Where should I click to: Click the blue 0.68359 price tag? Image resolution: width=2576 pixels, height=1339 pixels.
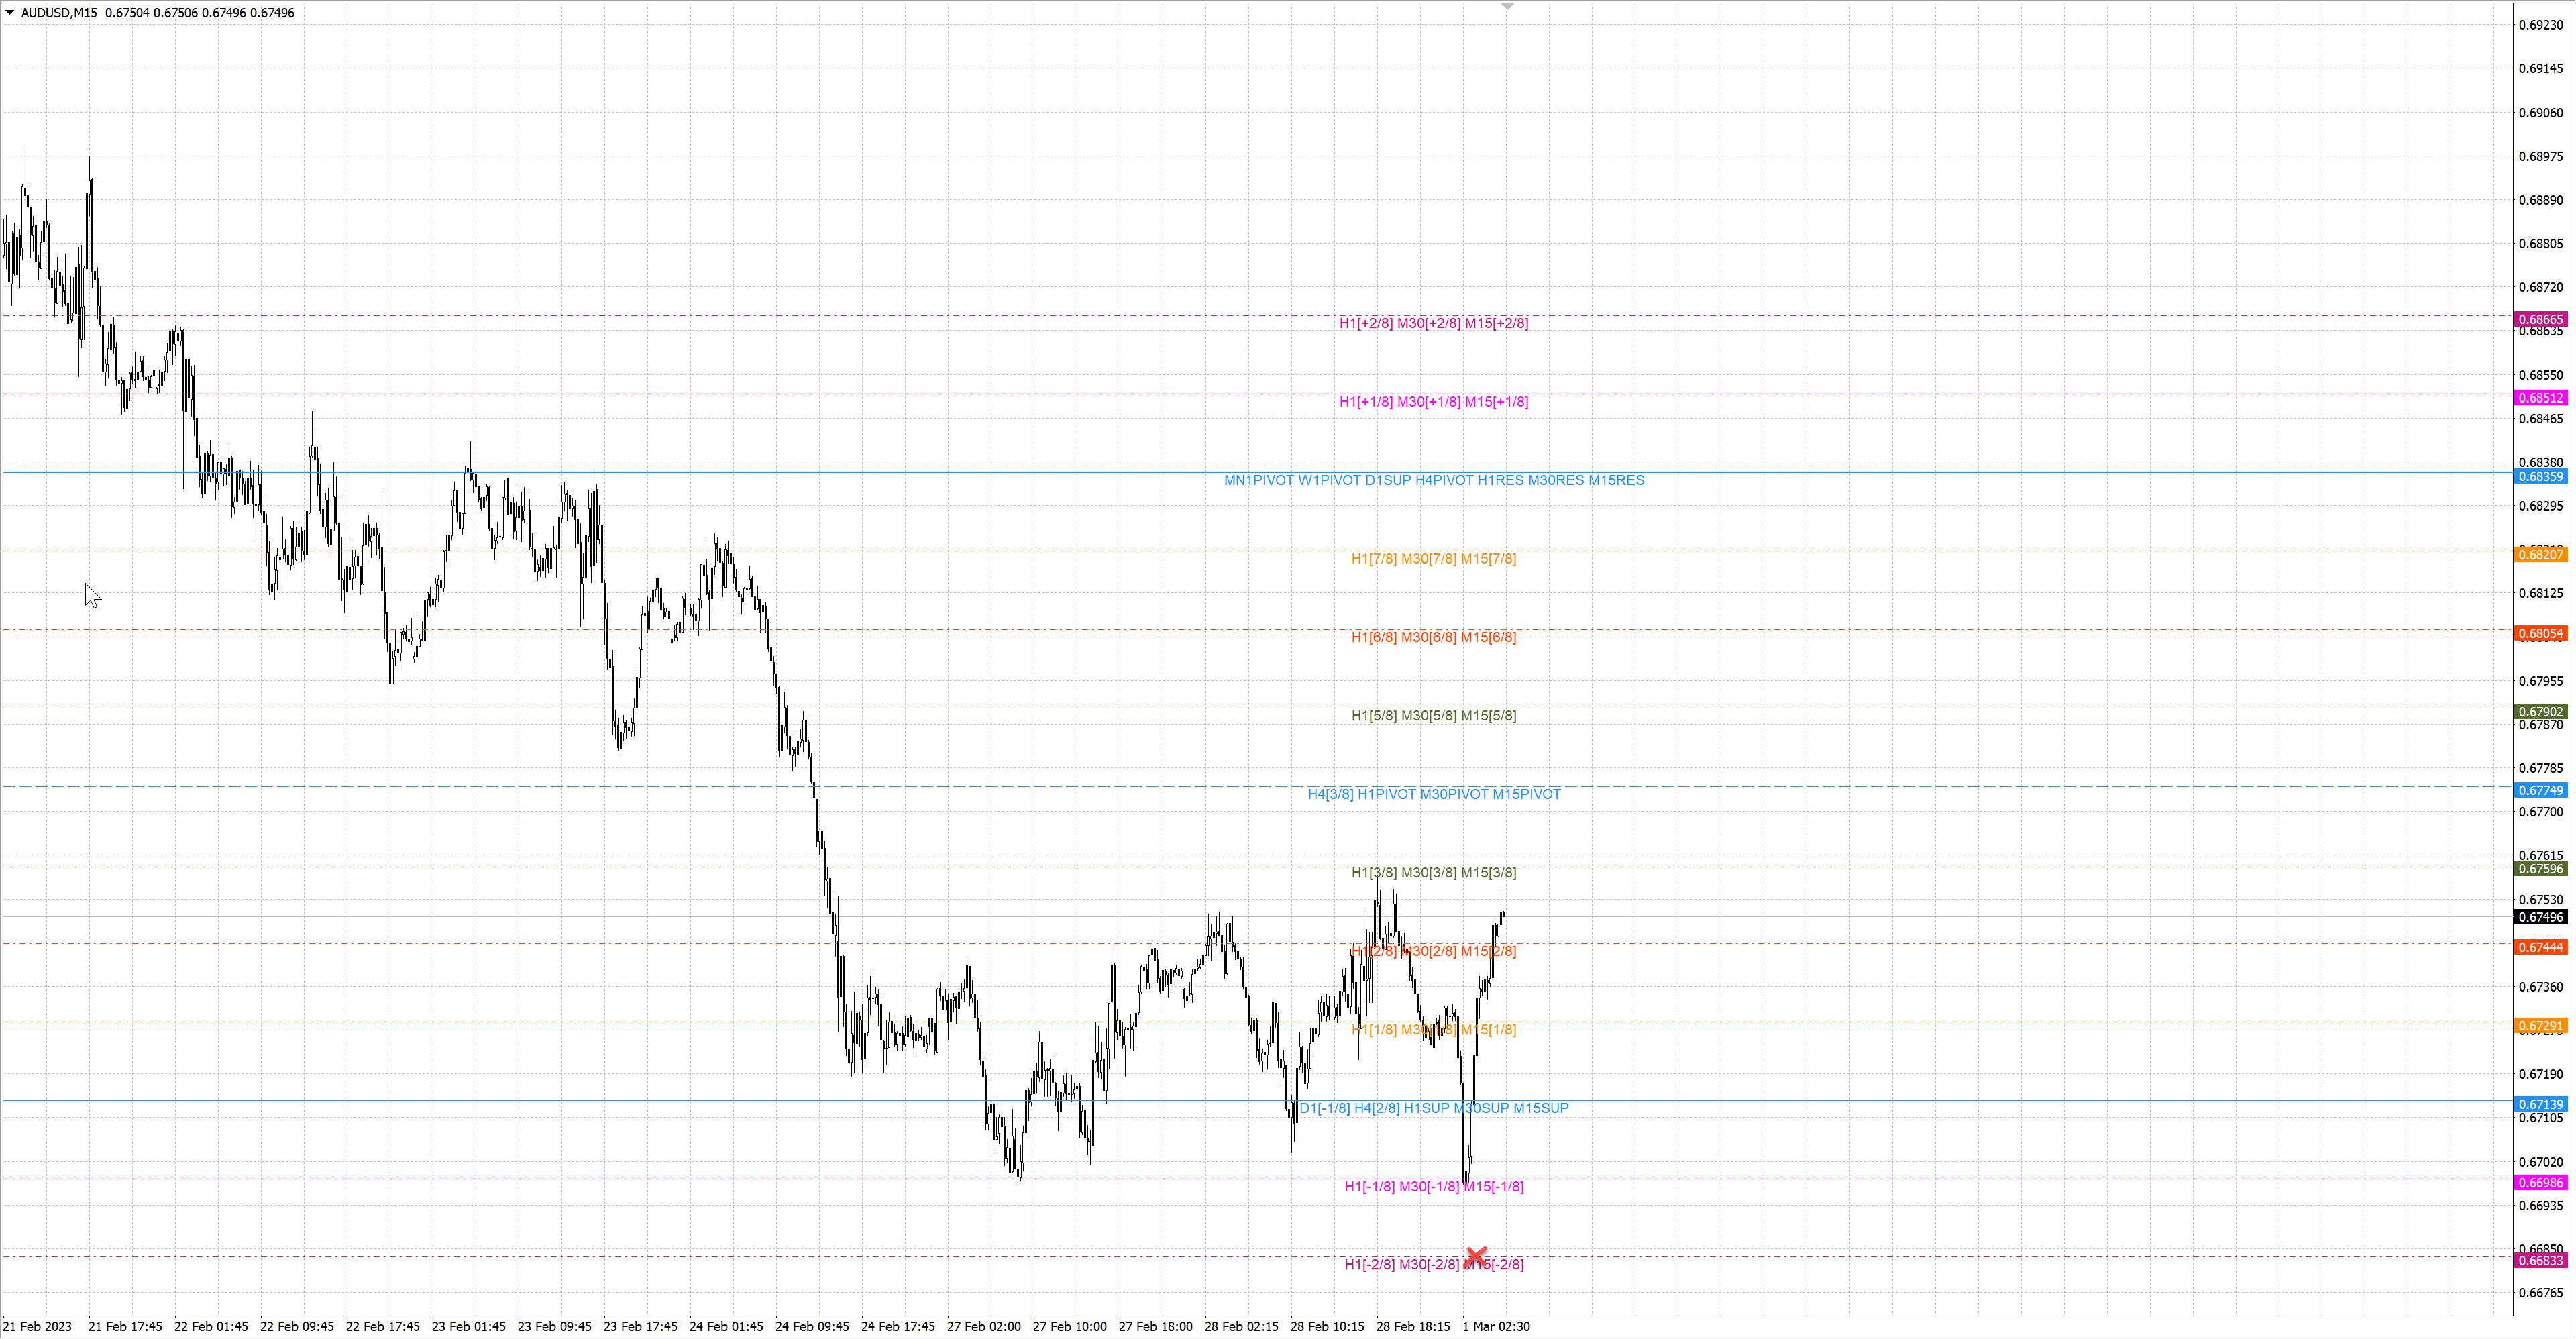click(2540, 476)
